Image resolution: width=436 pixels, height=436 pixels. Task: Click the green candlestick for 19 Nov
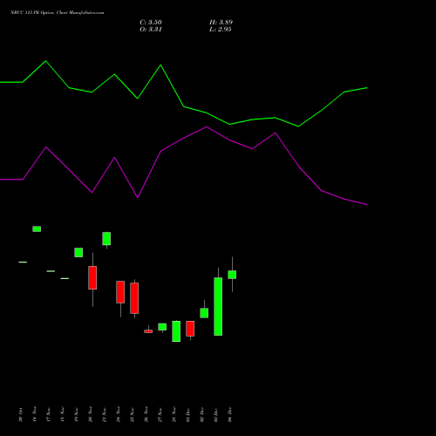pos(78,252)
